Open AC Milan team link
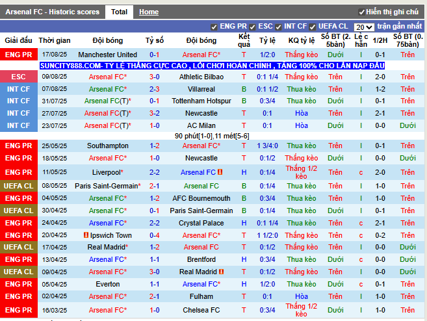 (201, 125)
